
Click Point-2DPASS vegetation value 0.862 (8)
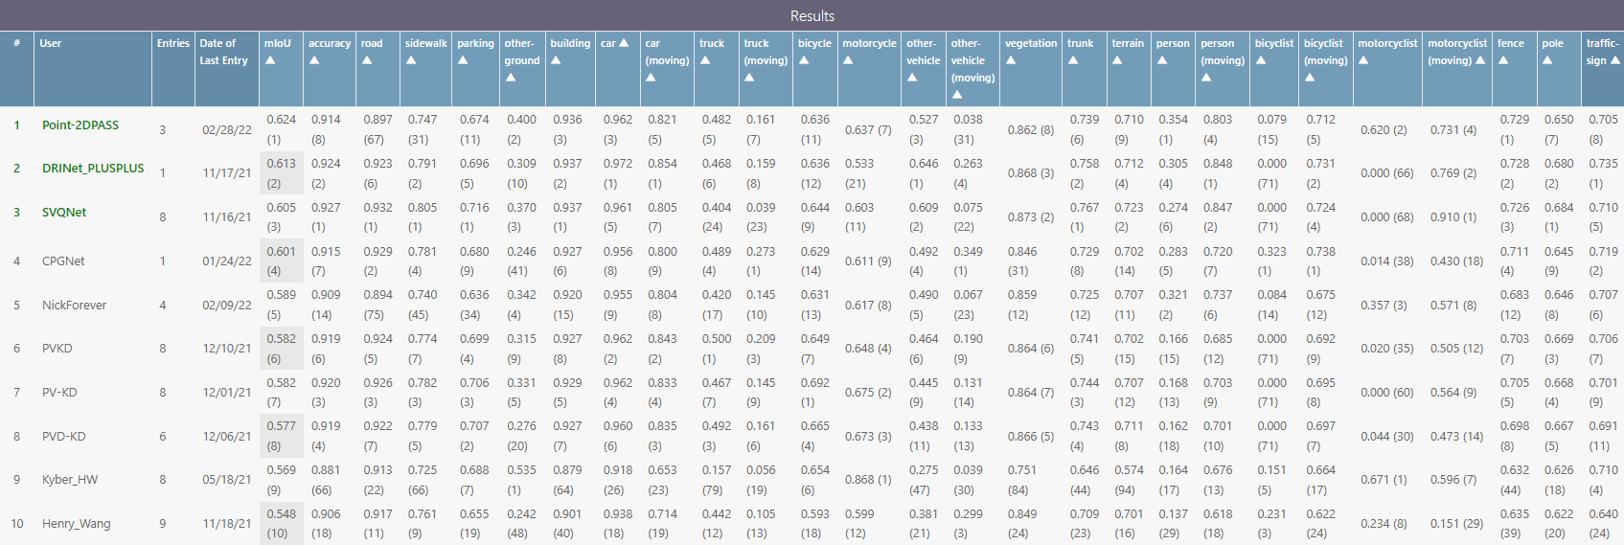pos(1031,130)
